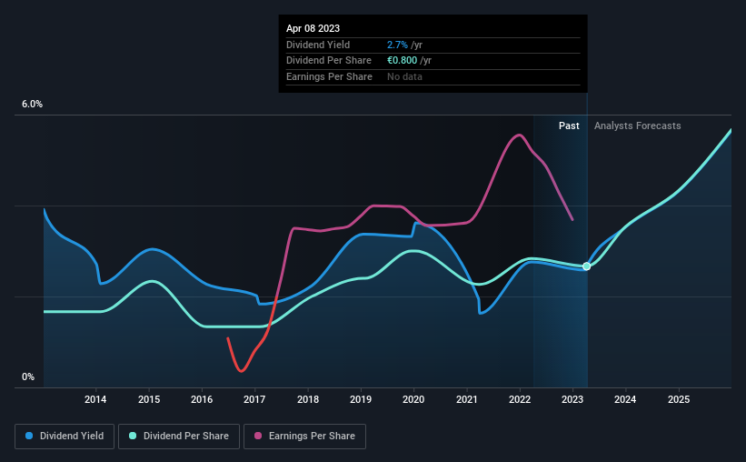Click the 2.7% dividend yield value
The width and height of the screenshot is (746, 462).
(397, 45)
